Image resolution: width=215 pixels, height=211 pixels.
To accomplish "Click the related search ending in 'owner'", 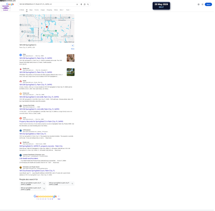I will coord(33,184).
